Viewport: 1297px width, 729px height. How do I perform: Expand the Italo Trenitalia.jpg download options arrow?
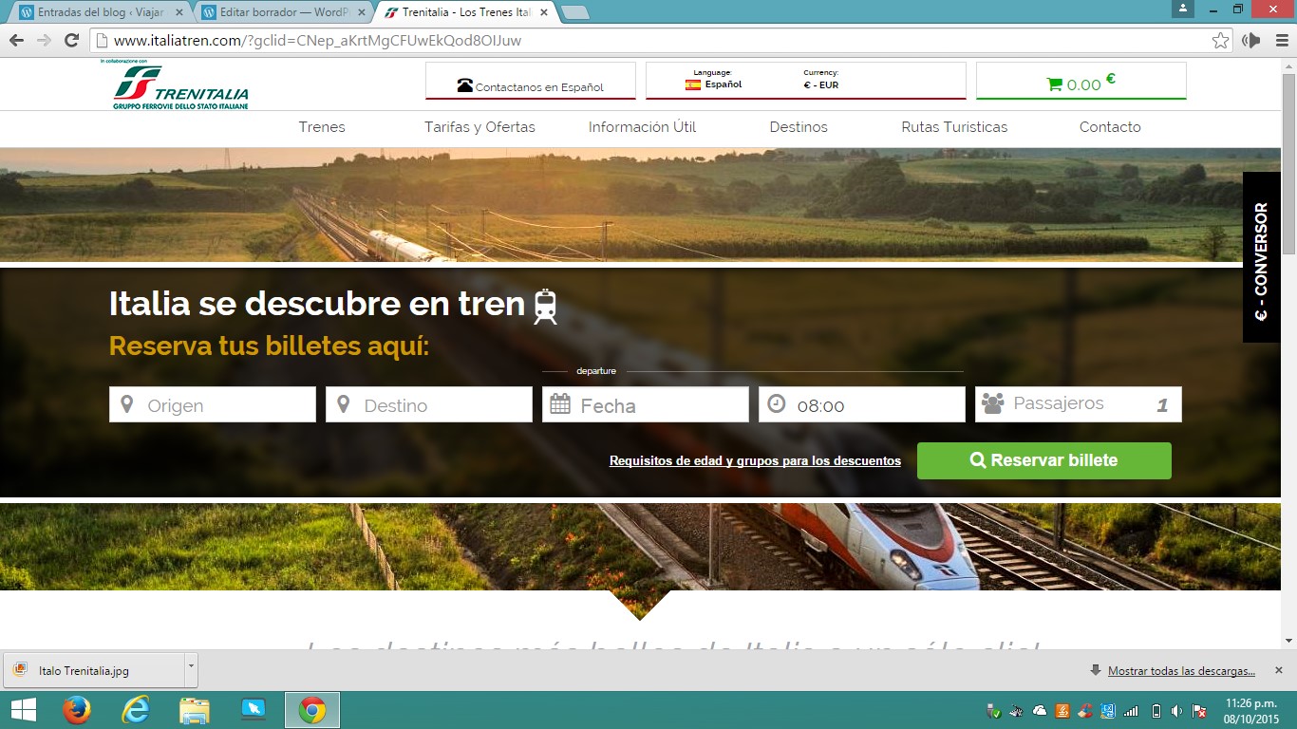[191, 668]
